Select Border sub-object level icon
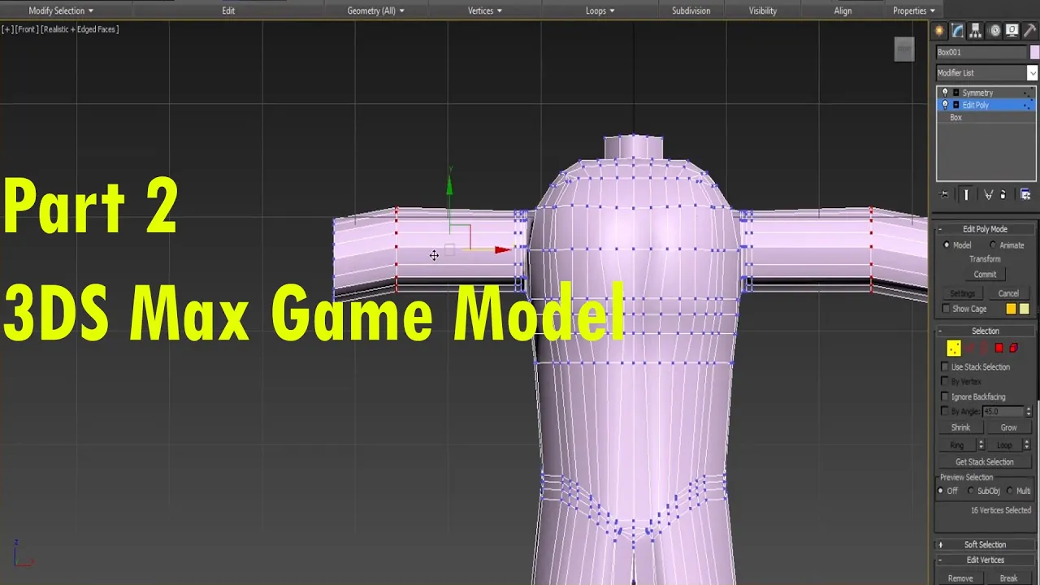This screenshot has height=585, width=1040. tap(984, 348)
